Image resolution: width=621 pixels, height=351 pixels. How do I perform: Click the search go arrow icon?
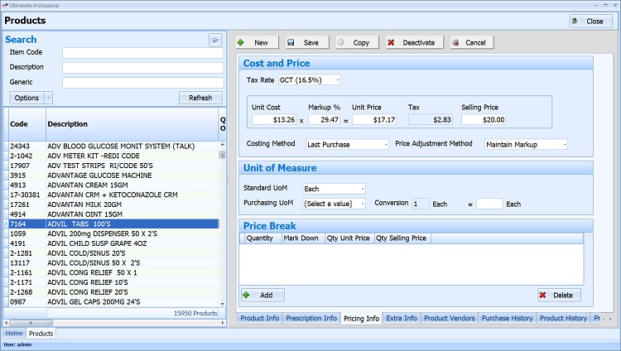tap(215, 40)
